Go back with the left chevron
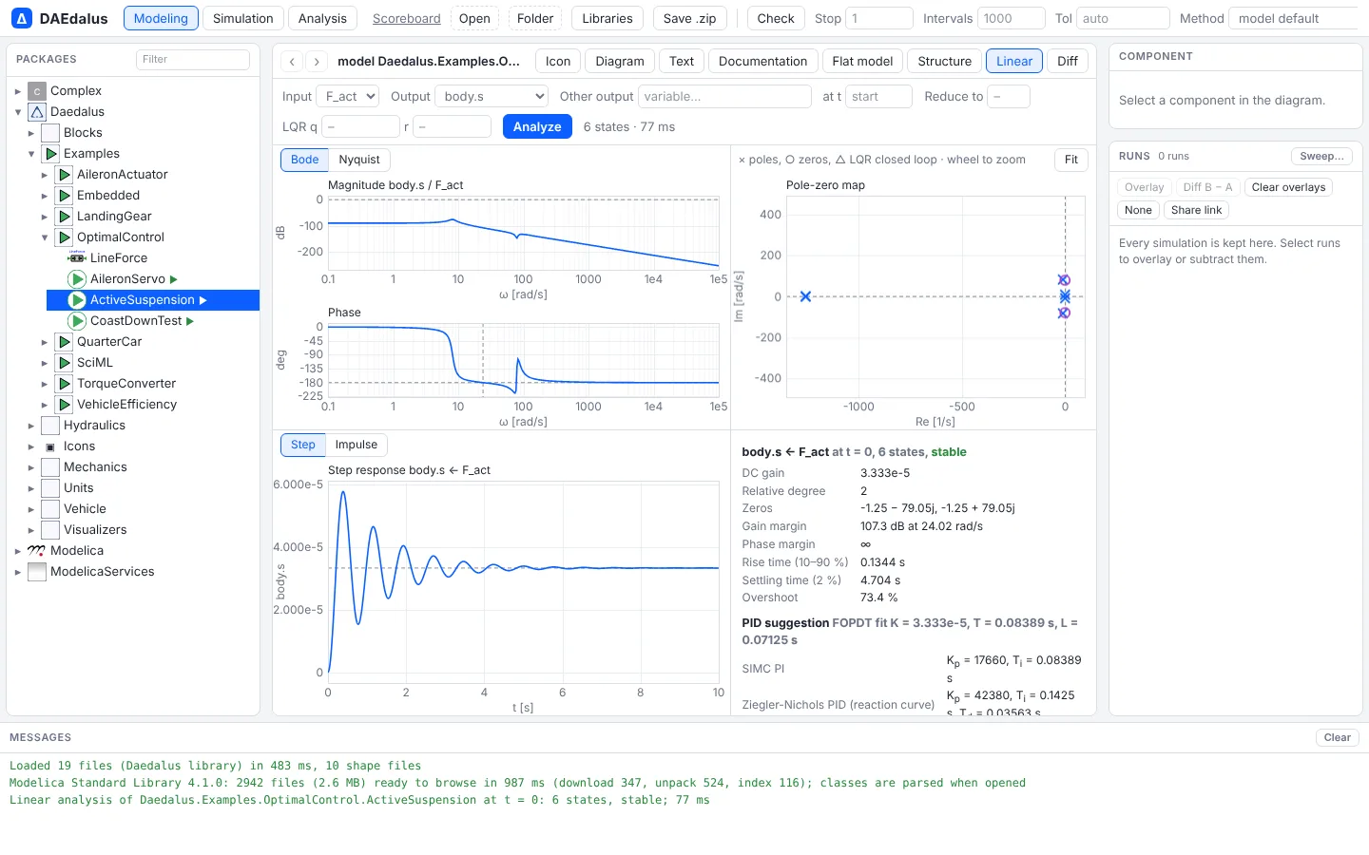 click(x=292, y=62)
